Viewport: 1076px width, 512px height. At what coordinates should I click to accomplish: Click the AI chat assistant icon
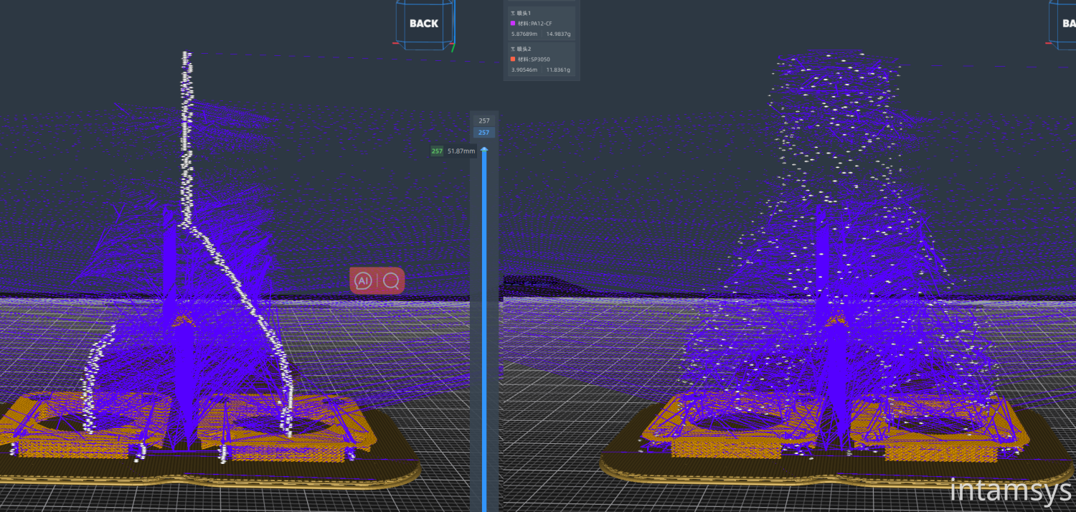click(364, 281)
